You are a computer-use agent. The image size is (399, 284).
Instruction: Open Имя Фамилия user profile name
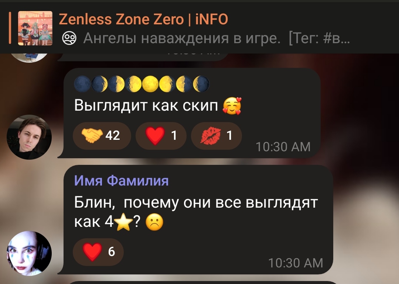tap(122, 181)
